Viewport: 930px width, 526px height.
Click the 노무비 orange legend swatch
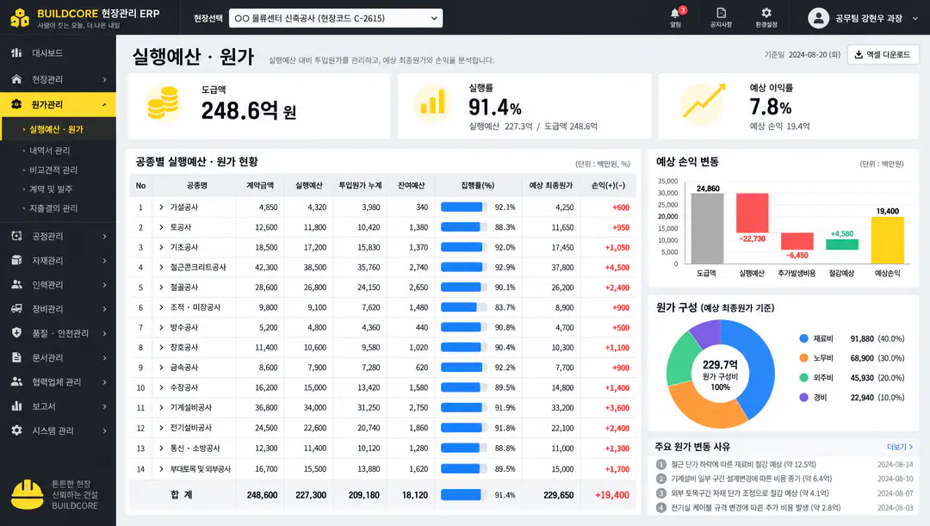[803, 358]
